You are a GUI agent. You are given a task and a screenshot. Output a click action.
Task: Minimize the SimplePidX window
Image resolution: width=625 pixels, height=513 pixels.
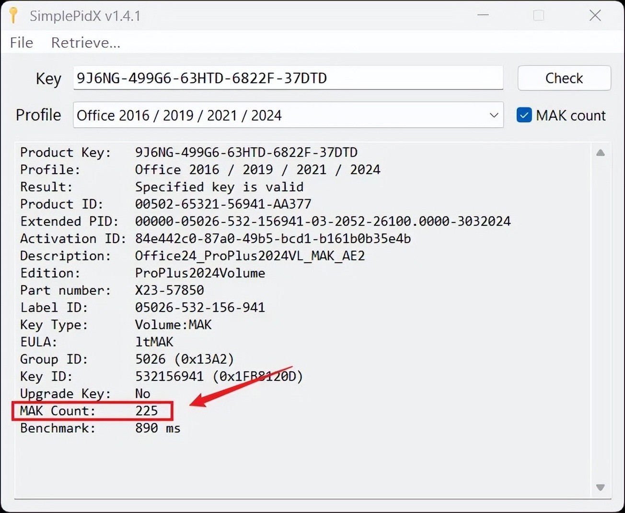tap(483, 15)
